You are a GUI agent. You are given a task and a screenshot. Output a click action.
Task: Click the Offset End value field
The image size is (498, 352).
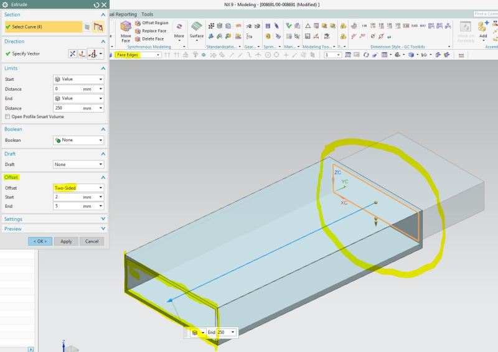78,206
